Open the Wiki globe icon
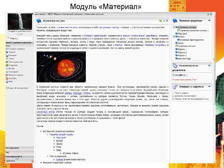 pyautogui.click(x=7, y=82)
